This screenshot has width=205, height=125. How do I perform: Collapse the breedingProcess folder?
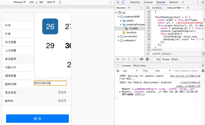[x=121, y=24]
